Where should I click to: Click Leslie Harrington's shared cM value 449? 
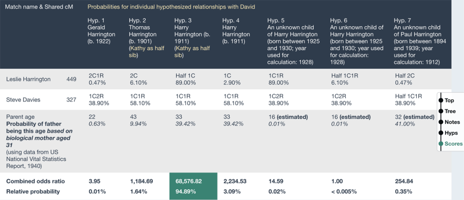coord(71,79)
